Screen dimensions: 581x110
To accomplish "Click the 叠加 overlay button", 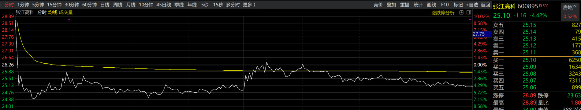I will click(x=391, y=5).
